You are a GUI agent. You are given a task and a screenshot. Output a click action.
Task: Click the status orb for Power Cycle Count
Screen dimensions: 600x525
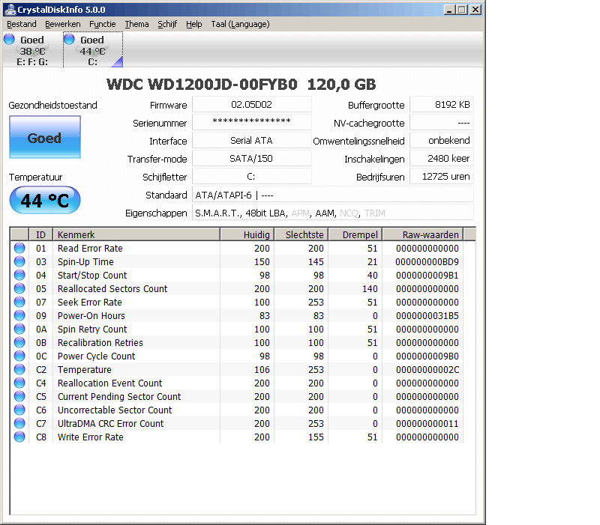pyautogui.click(x=19, y=356)
